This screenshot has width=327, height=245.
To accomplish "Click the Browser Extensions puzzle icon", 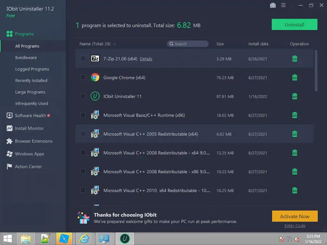I will pos(9,141).
